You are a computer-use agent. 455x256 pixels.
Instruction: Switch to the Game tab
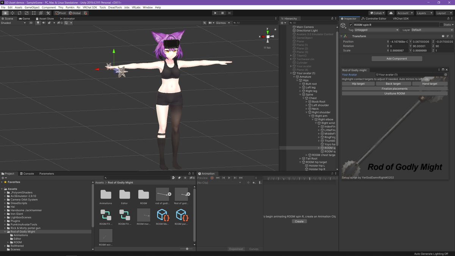click(25, 19)
